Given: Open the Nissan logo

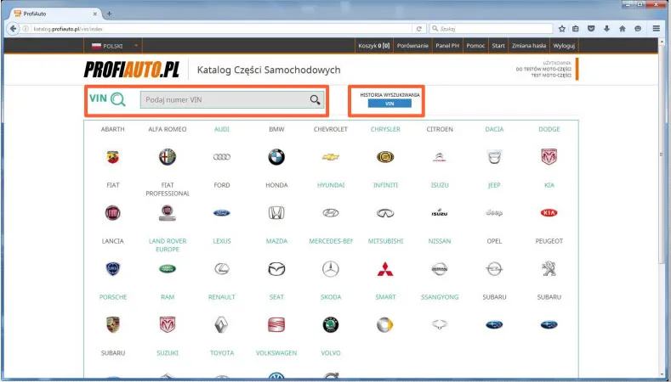Looking at the screenshot, I should [440, 269].
